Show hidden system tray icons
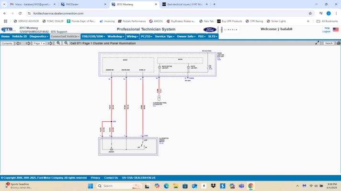Viewport: 341px width, 191px height. click(297, 186)
